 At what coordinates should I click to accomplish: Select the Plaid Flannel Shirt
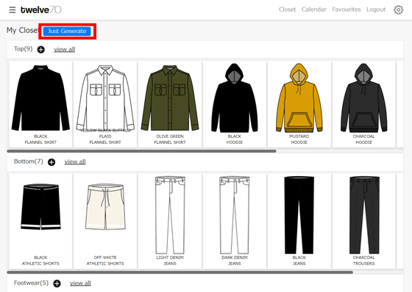[x=105, y=104]
